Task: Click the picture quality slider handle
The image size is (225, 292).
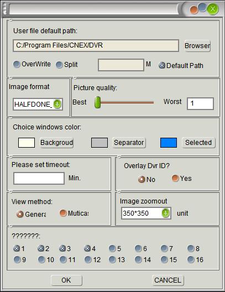Action: click(x=97, y=102)
